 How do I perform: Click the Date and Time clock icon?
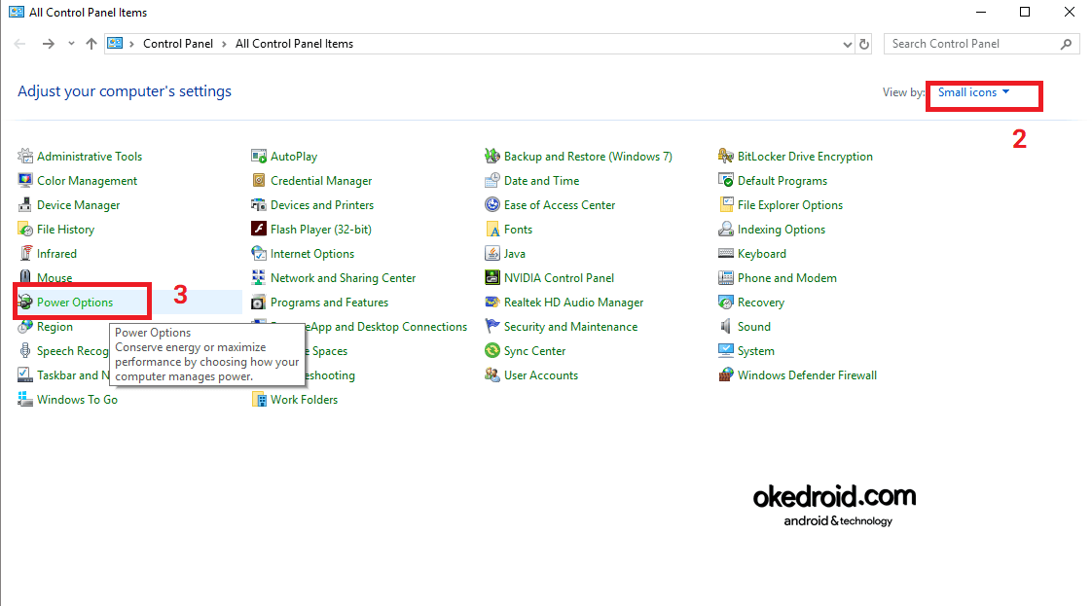[x=492, y=180]
